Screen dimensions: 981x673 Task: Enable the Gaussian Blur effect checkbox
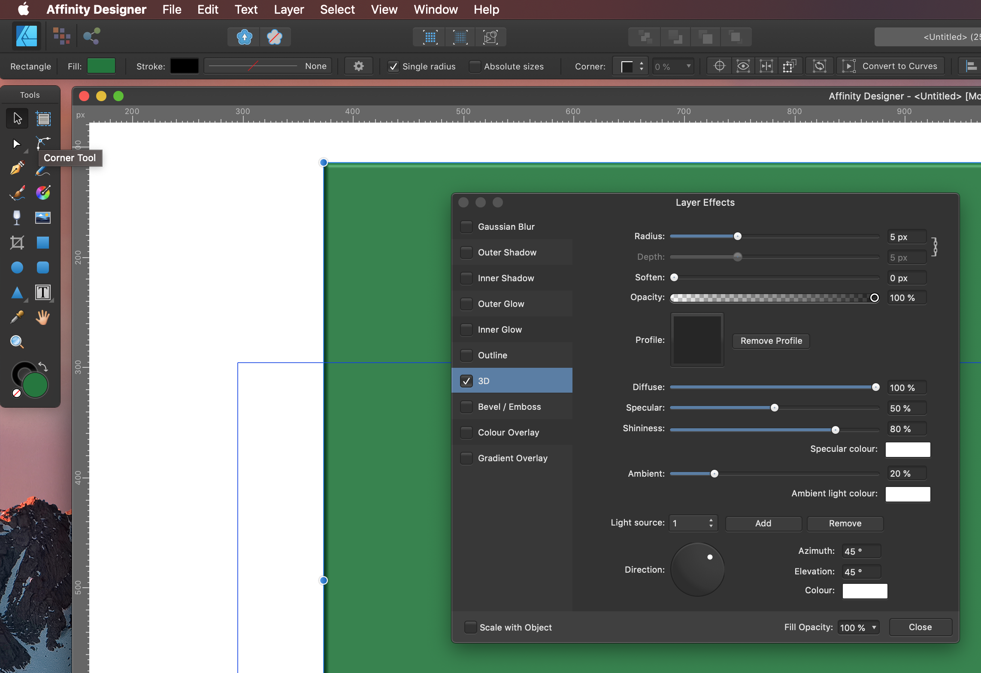(x=466, y=226)
